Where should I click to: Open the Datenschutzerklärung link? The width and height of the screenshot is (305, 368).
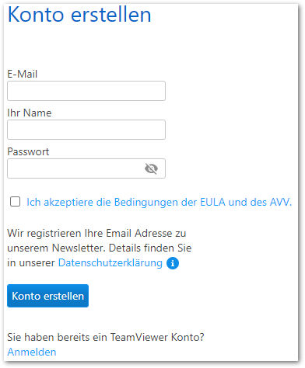click(110, 263)
